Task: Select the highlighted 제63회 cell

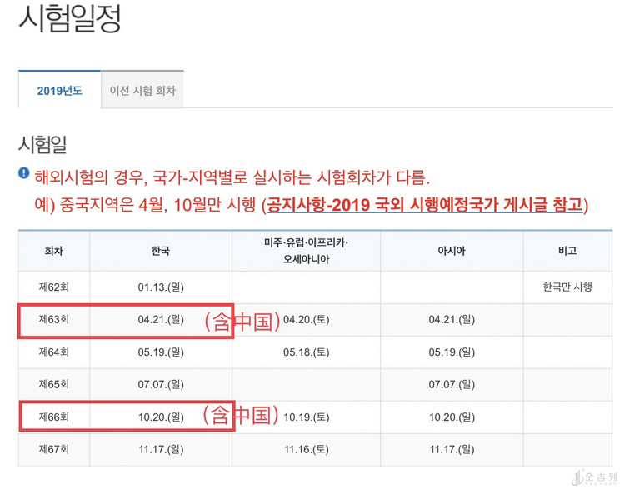Action: pyautogui.click(x=53, y=320)
